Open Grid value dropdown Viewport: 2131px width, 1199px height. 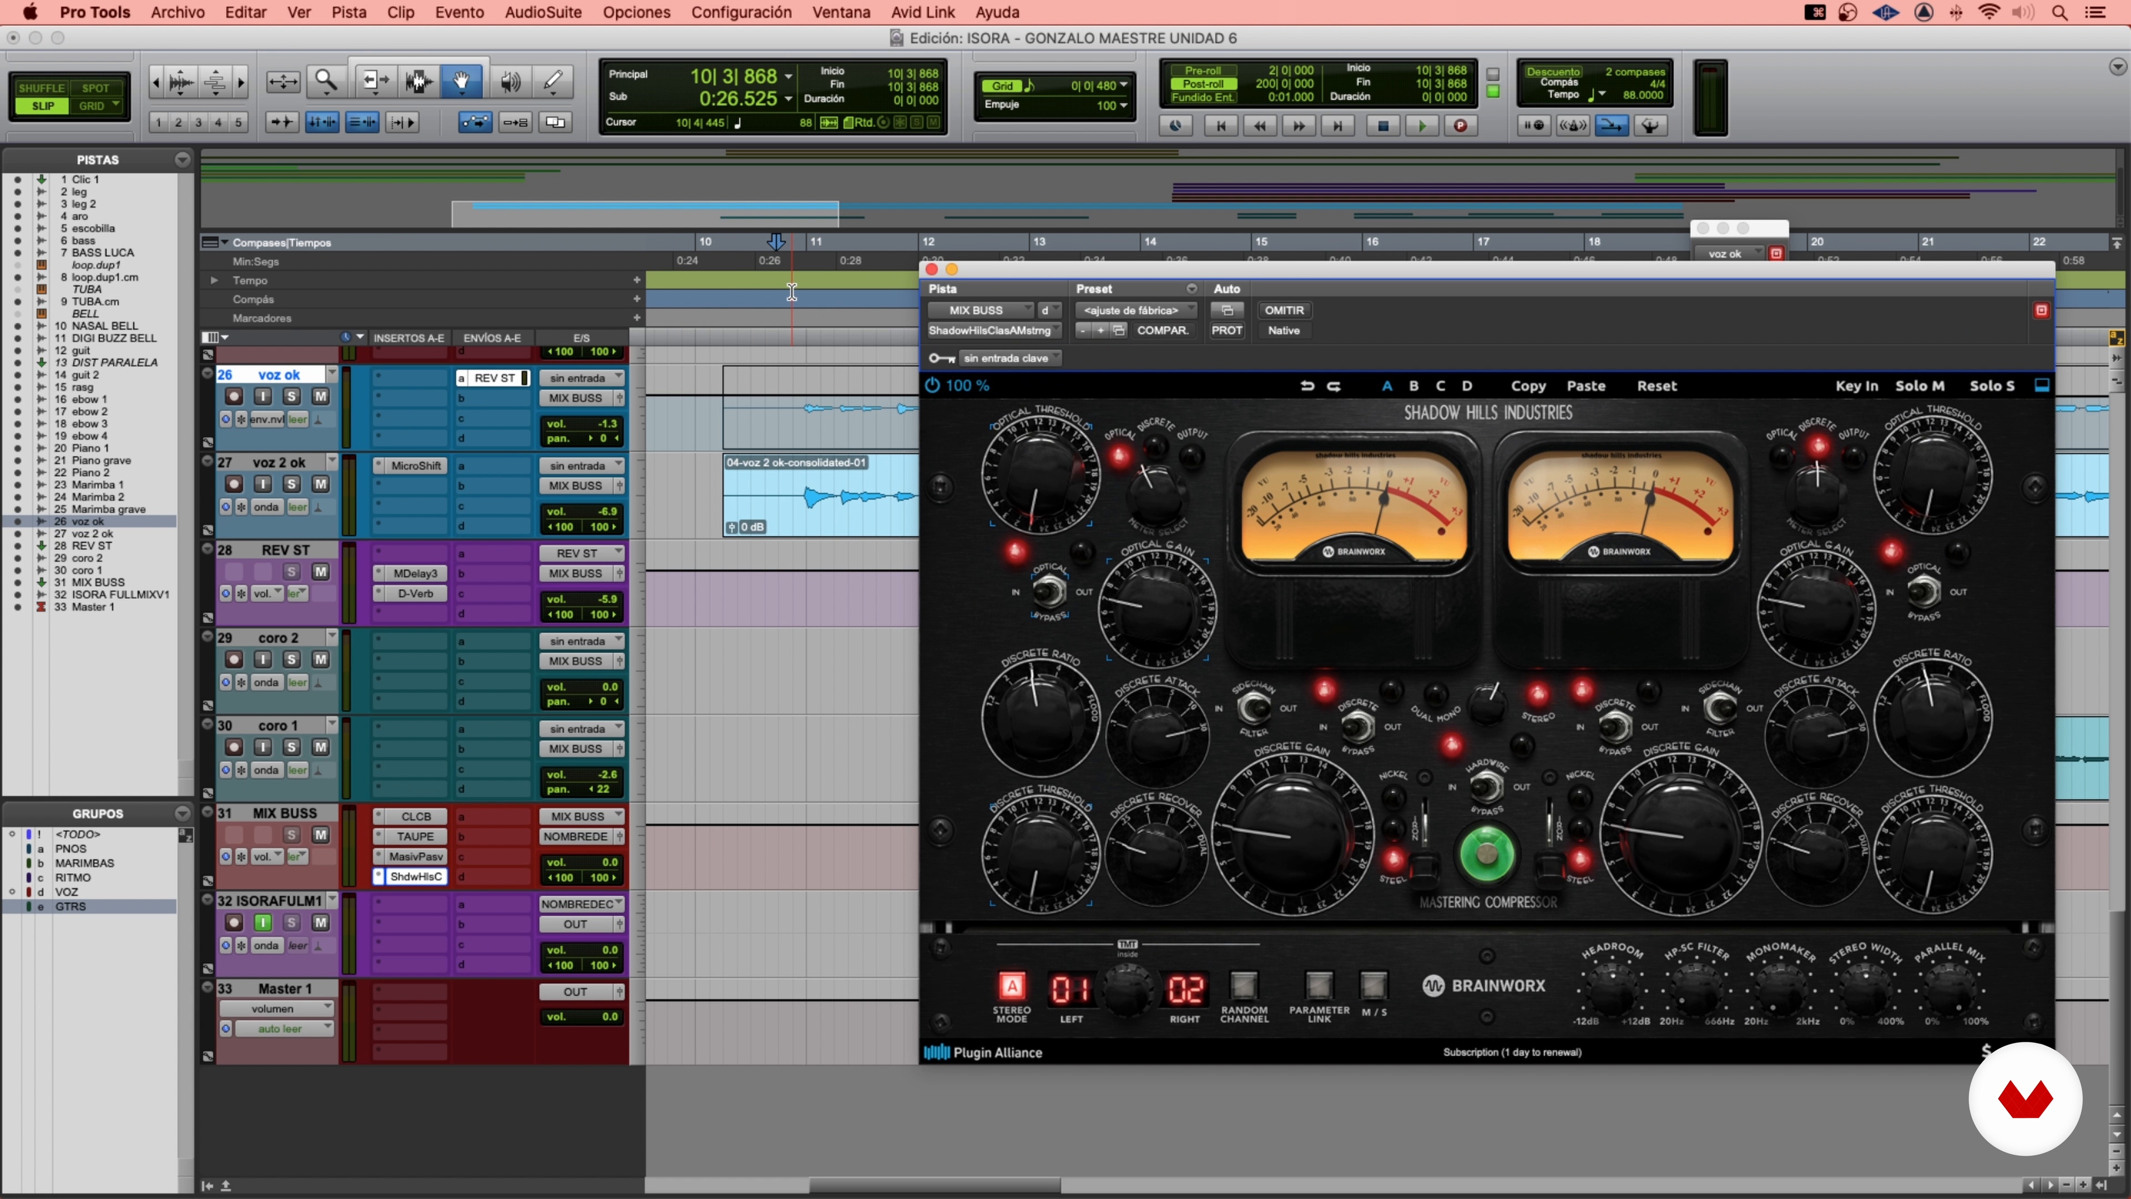(x=1123, y=86)
